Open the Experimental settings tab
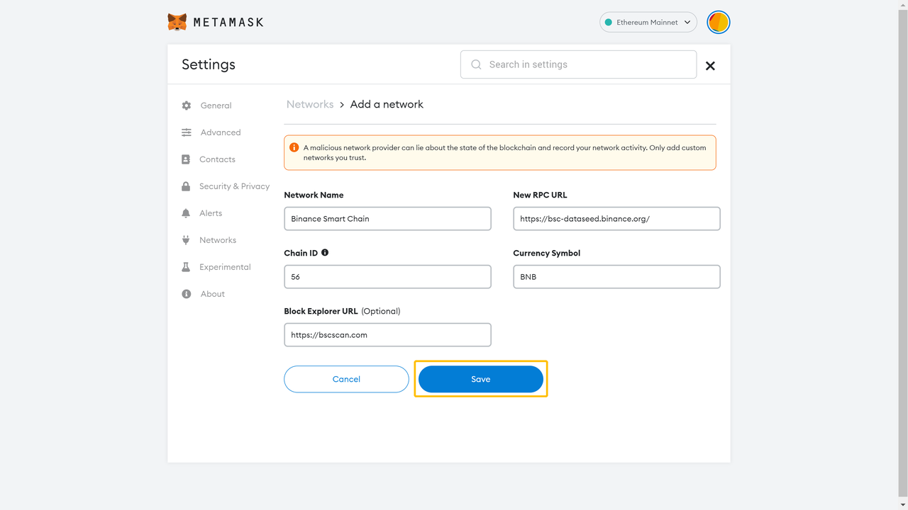The image size is (908, 510). click(x=225, y=267)
